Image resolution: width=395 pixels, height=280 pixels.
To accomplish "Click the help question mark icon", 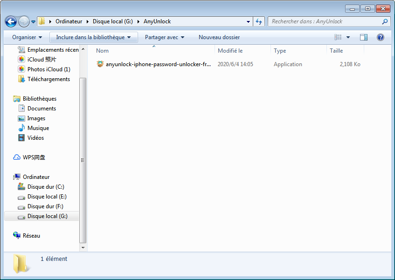I will pos(381,37).
